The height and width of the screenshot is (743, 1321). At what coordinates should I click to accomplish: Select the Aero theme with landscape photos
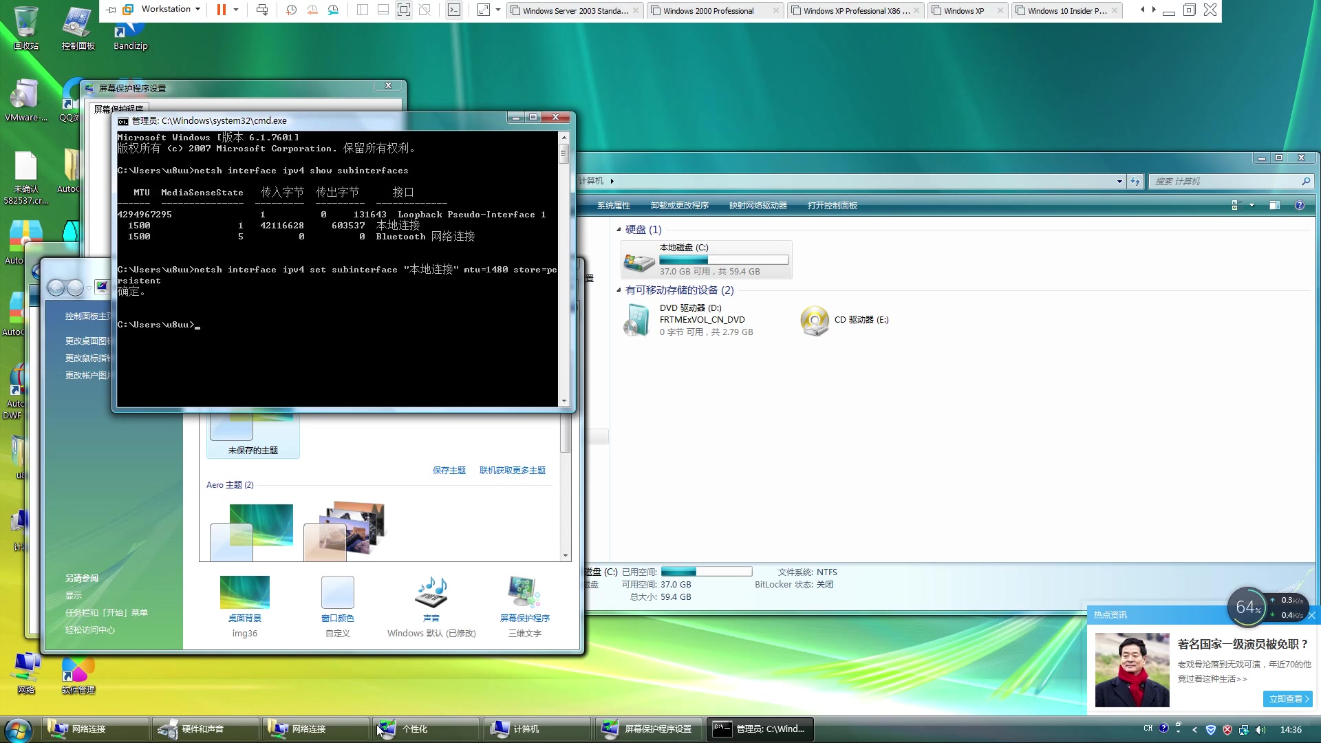coord(343,530)
